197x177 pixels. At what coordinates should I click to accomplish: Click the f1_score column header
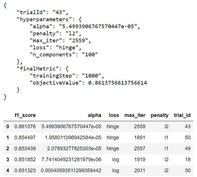point(25,115)
